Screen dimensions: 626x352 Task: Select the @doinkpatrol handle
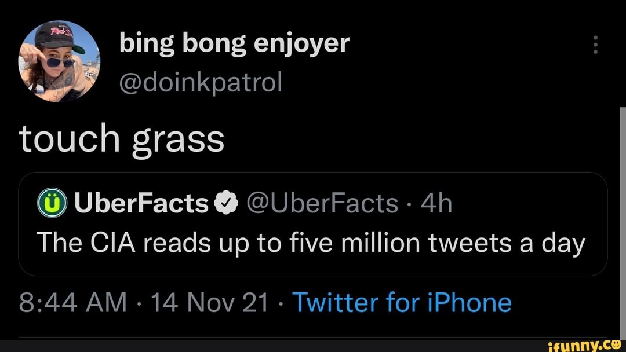click(x=200, y=83)
